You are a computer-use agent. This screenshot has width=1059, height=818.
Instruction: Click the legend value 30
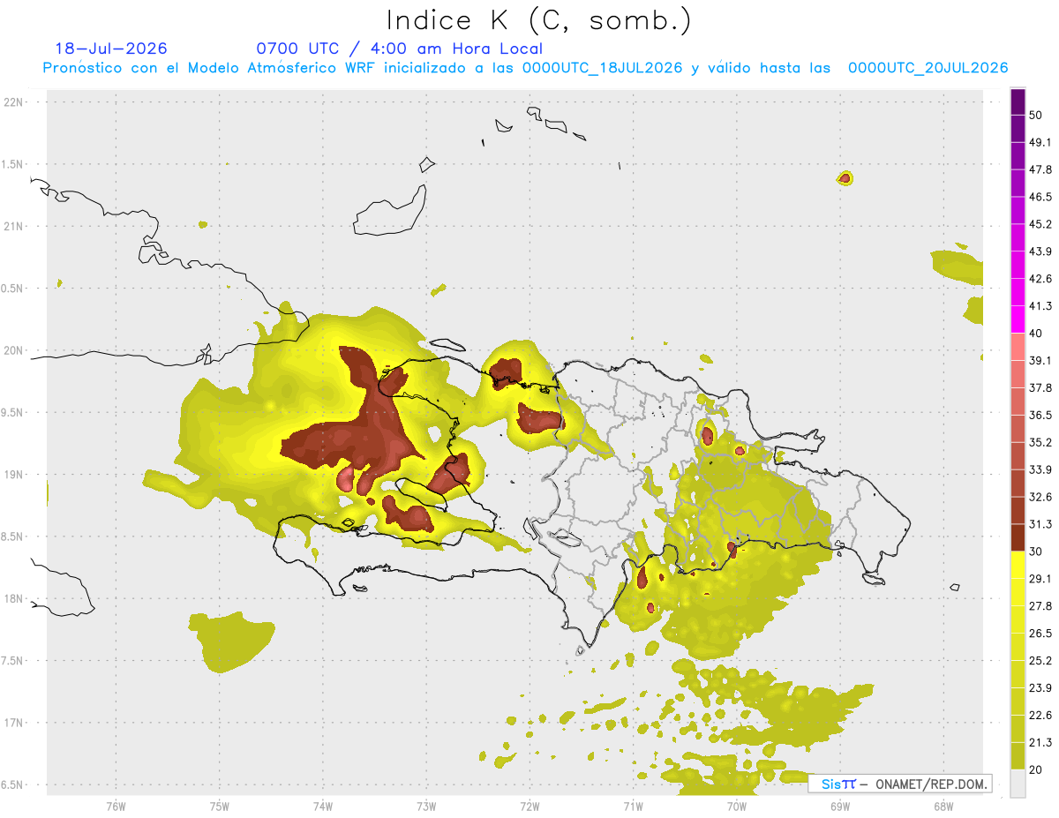[1038, 552]
